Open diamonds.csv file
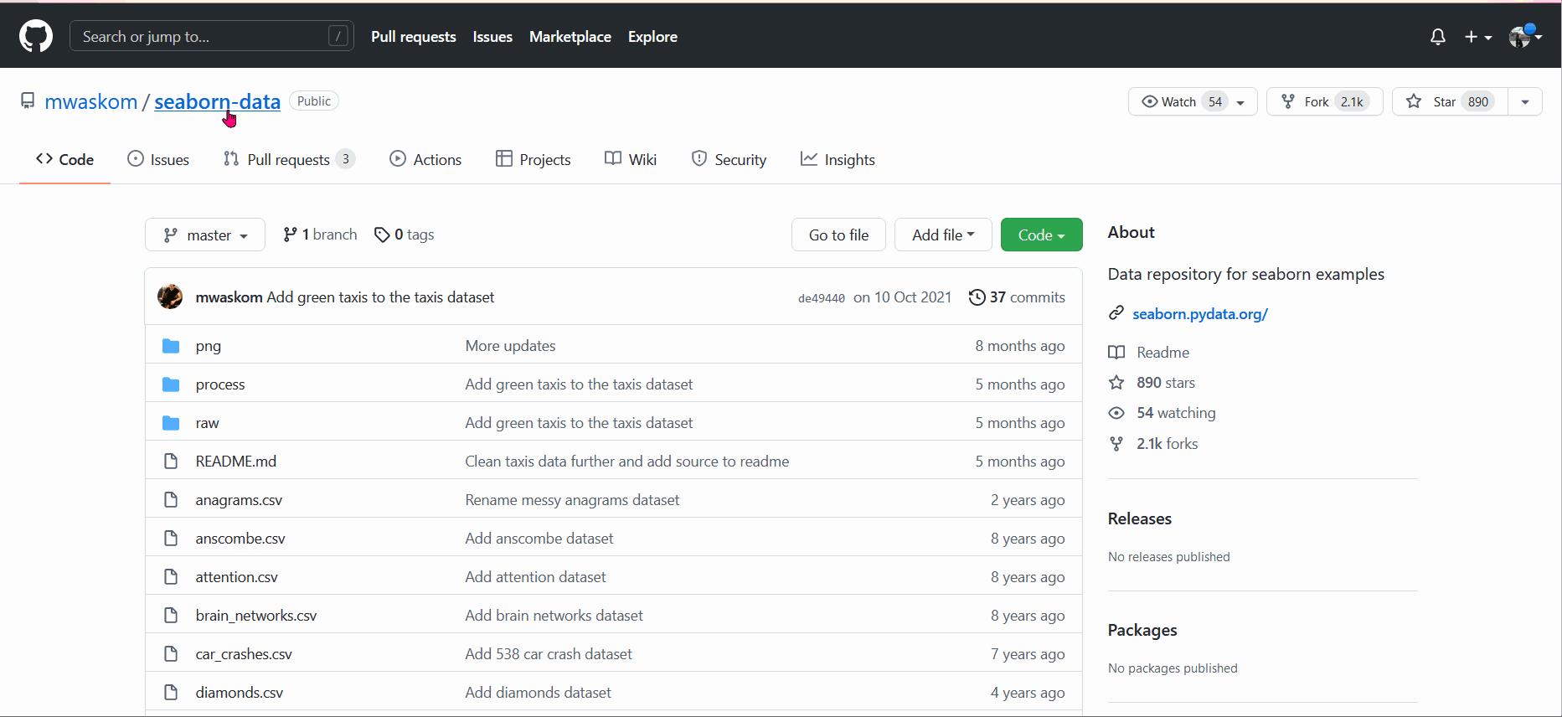The width and height of the screenshot is (1562, 717). point(240,693)
